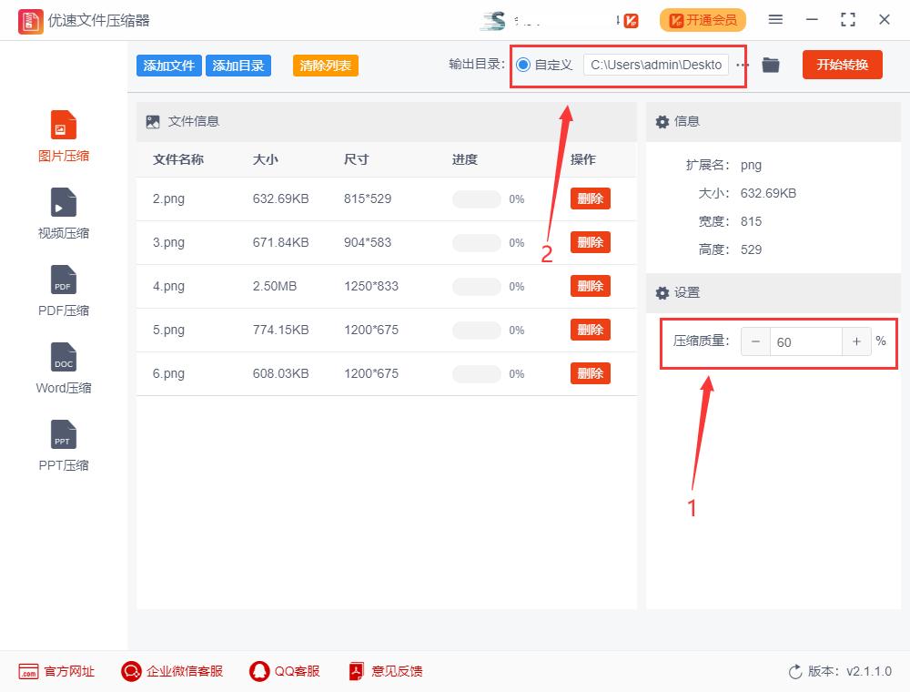Open the hamburger menu at top right

(775, 18)
